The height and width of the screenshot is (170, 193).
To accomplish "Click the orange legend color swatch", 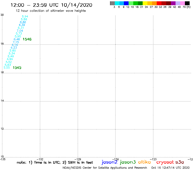I will (154, 3).
